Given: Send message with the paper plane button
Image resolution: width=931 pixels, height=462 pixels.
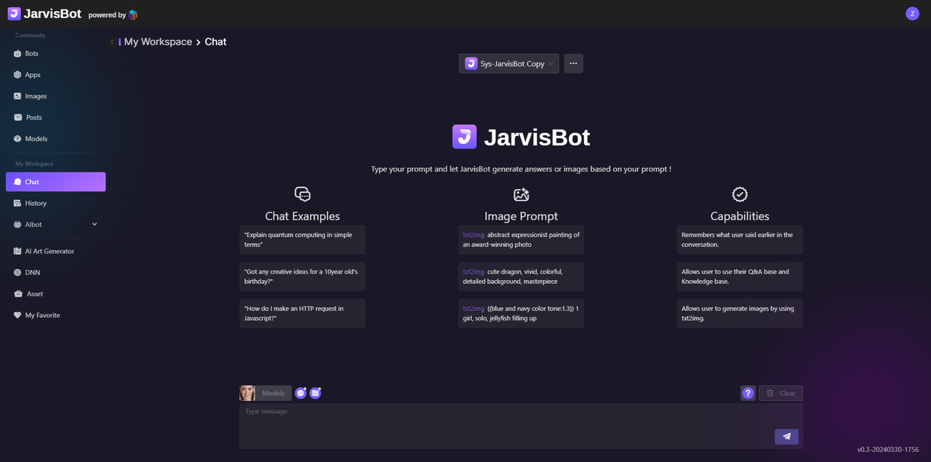Looking at the screenshot, I should [x=786, y=437].
